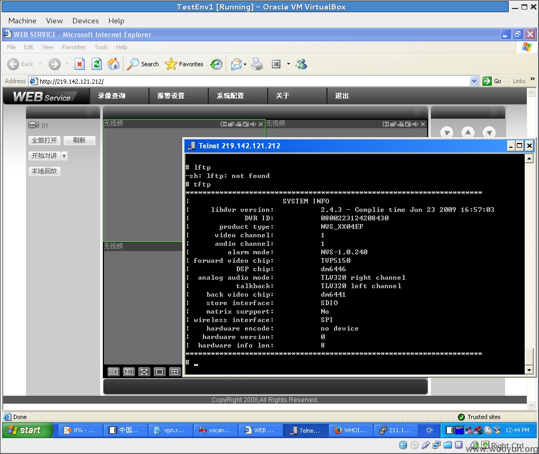This screenshot has width=539, height=454.
Task: Open the IE Search pane
Action: [x=143, y=64]
